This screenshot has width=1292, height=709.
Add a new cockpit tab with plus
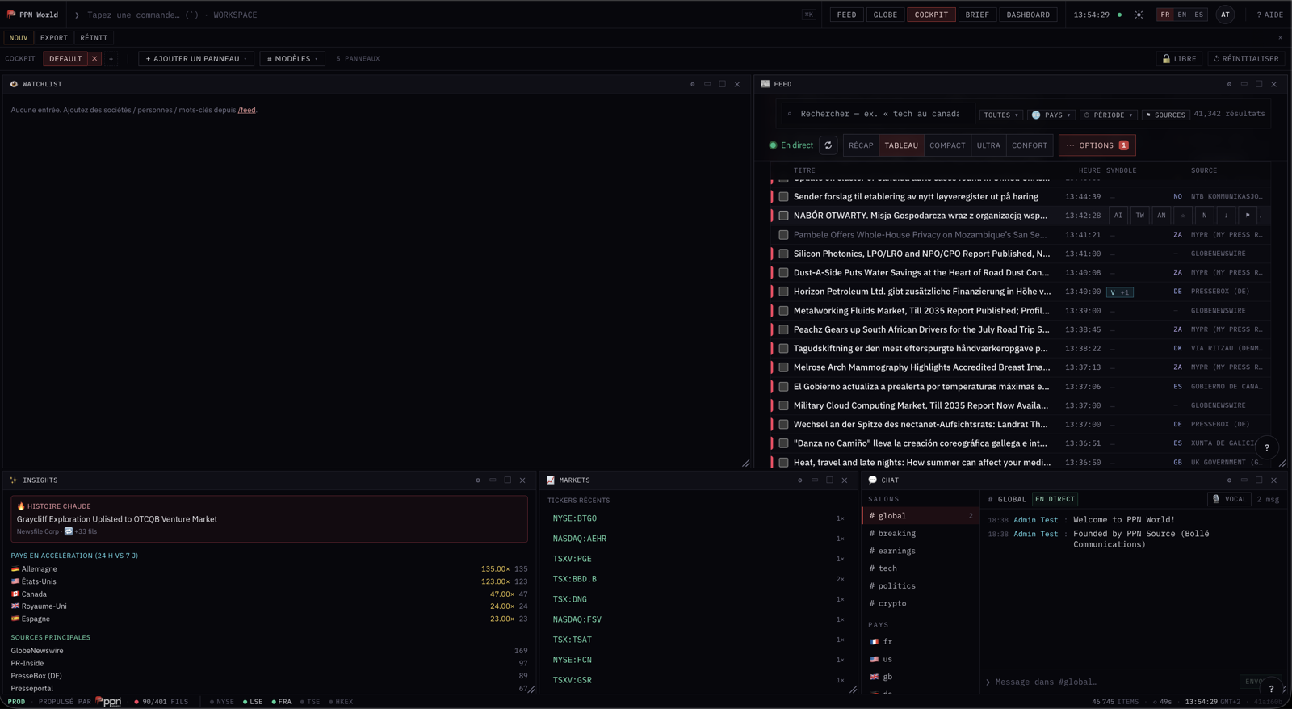click(111, 59)
